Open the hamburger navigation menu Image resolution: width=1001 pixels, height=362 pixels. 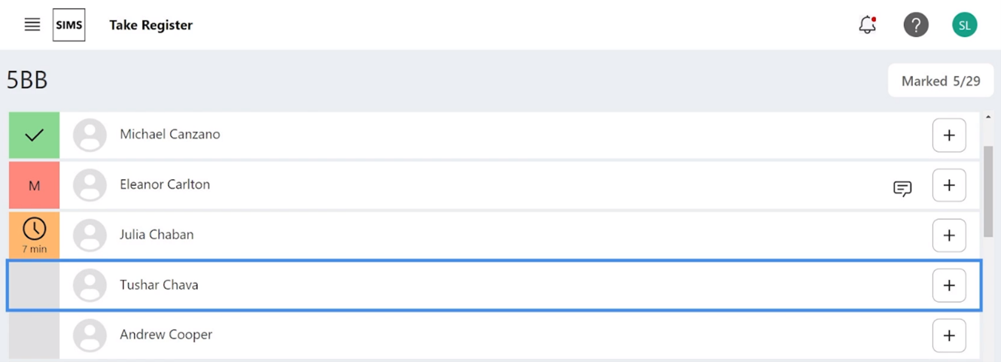coord(32,25)
